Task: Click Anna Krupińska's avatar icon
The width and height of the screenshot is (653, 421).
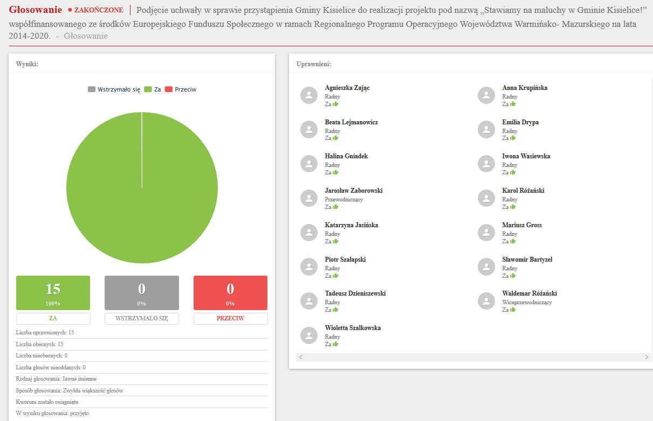Action: click(x=486, y=95)
